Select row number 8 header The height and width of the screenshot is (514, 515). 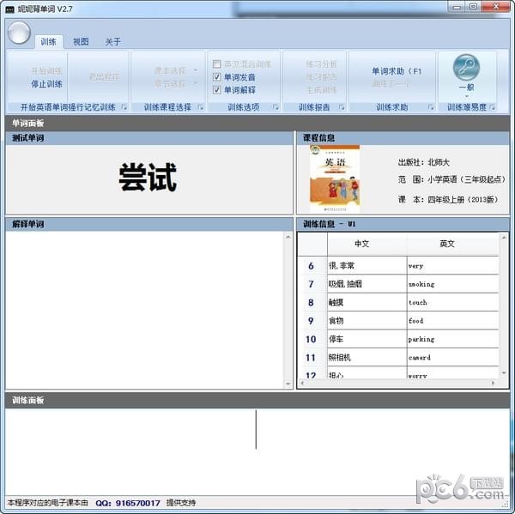click(x=312, y=303)
